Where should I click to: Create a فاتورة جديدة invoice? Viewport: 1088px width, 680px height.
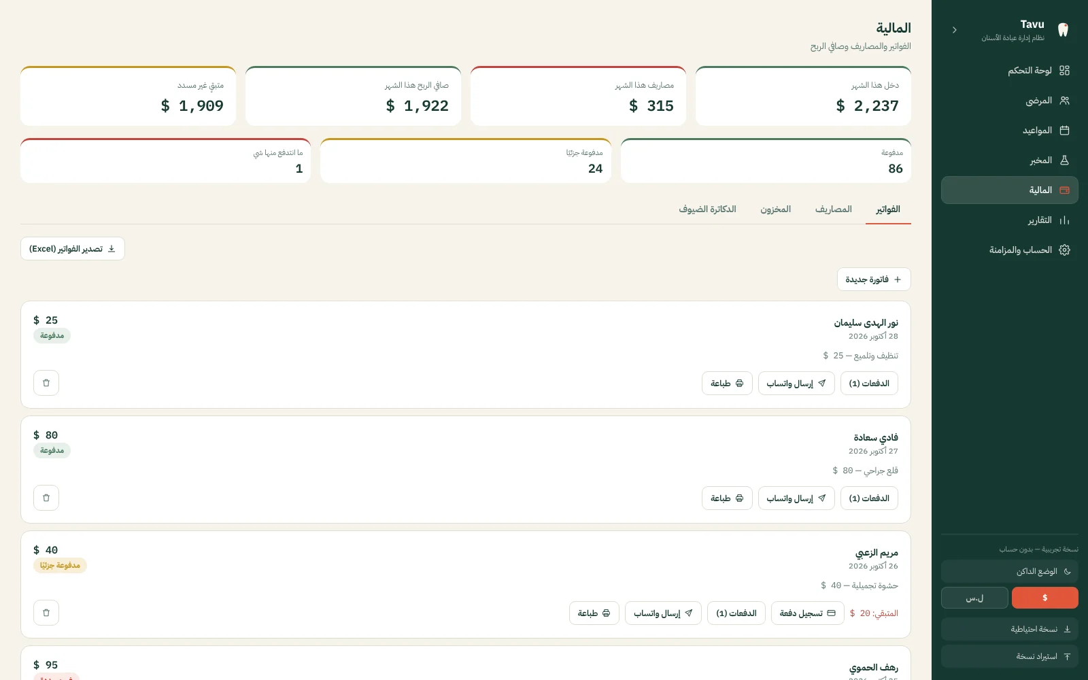874,279
